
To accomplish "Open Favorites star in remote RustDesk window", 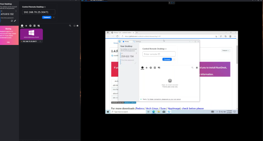I will [147, 68].
